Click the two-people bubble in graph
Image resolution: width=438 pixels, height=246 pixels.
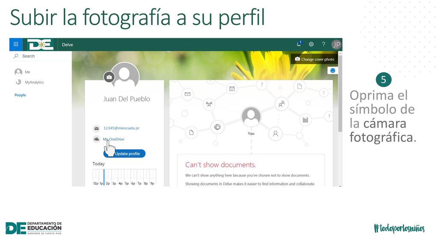pos(281,104)
